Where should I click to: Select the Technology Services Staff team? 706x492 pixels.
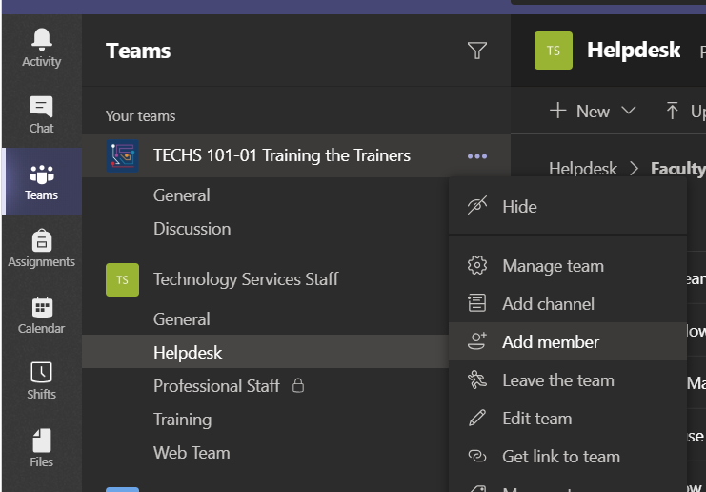[246, 279]
